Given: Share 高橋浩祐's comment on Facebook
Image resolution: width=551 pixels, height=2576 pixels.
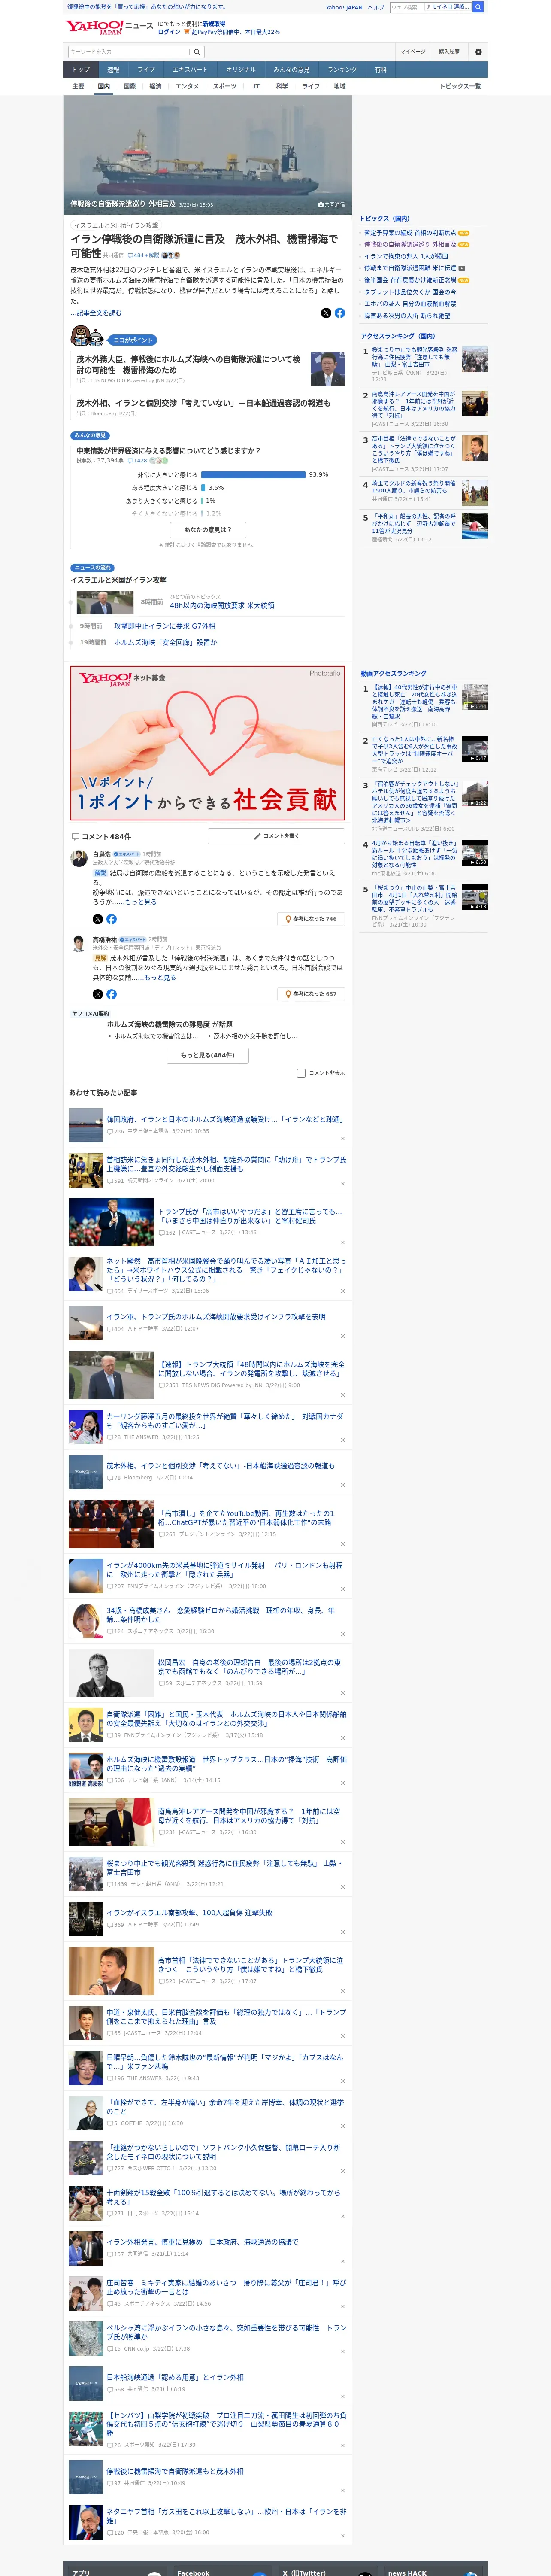Looking at the screenshot, I should 111,994.
